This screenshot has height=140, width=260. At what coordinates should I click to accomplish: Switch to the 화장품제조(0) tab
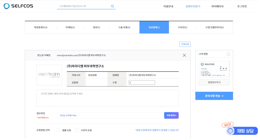(x=41, y=27)
